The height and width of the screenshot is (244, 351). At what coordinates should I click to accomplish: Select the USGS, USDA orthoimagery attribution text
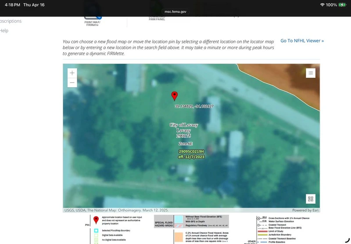pos(116,210)
